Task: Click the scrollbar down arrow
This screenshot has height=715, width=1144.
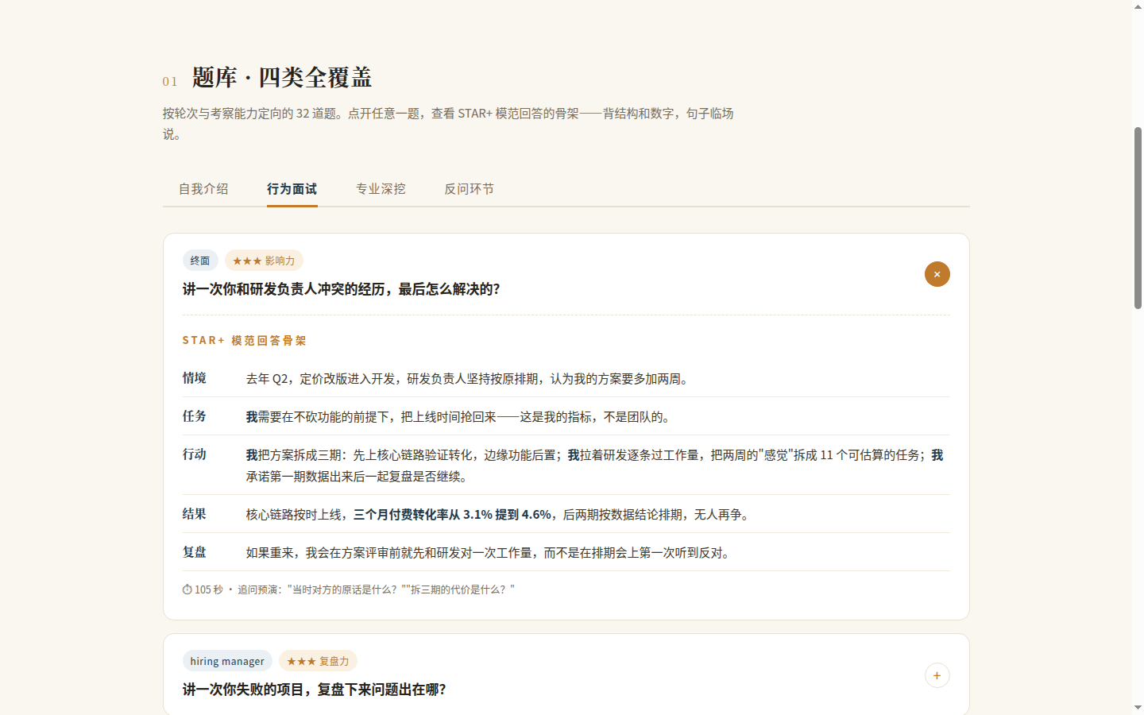Action: (1138, 708)
